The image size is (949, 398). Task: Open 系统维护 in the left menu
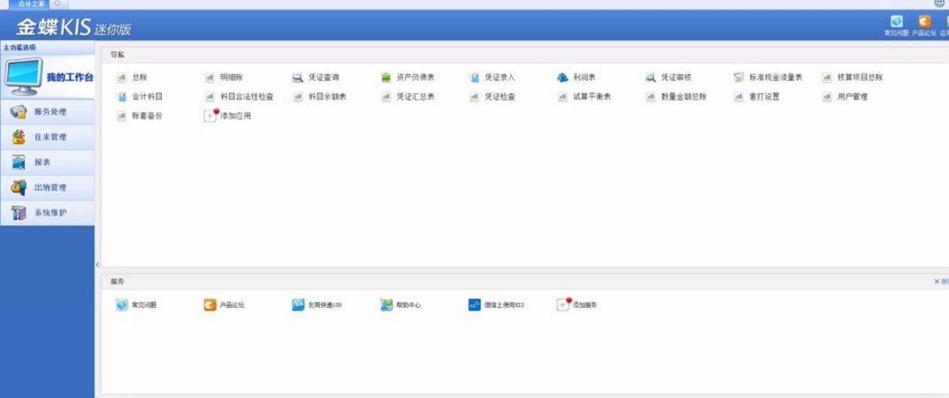pos(49,213)
